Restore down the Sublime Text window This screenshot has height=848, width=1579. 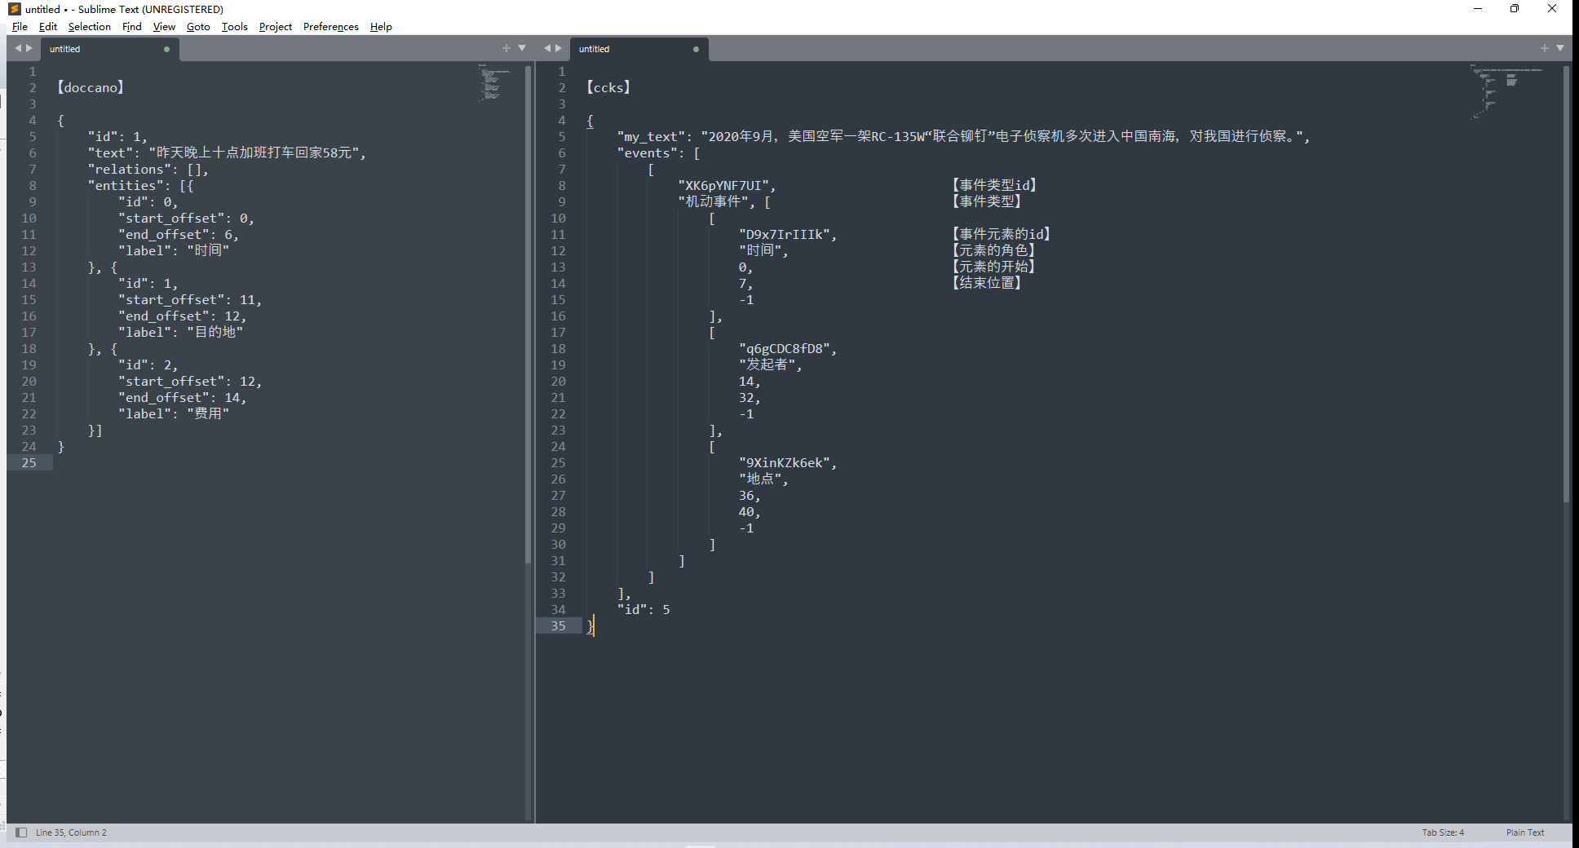tap(1515, 9)
